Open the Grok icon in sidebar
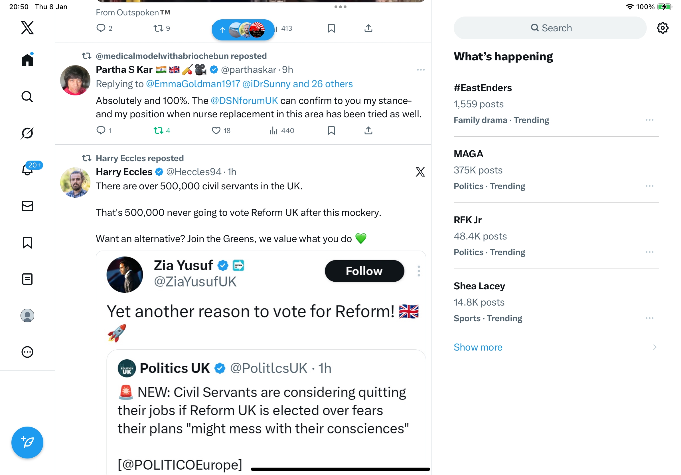This screenshot has height=475, width=681. pyautogui.click(x=27, y=133)
